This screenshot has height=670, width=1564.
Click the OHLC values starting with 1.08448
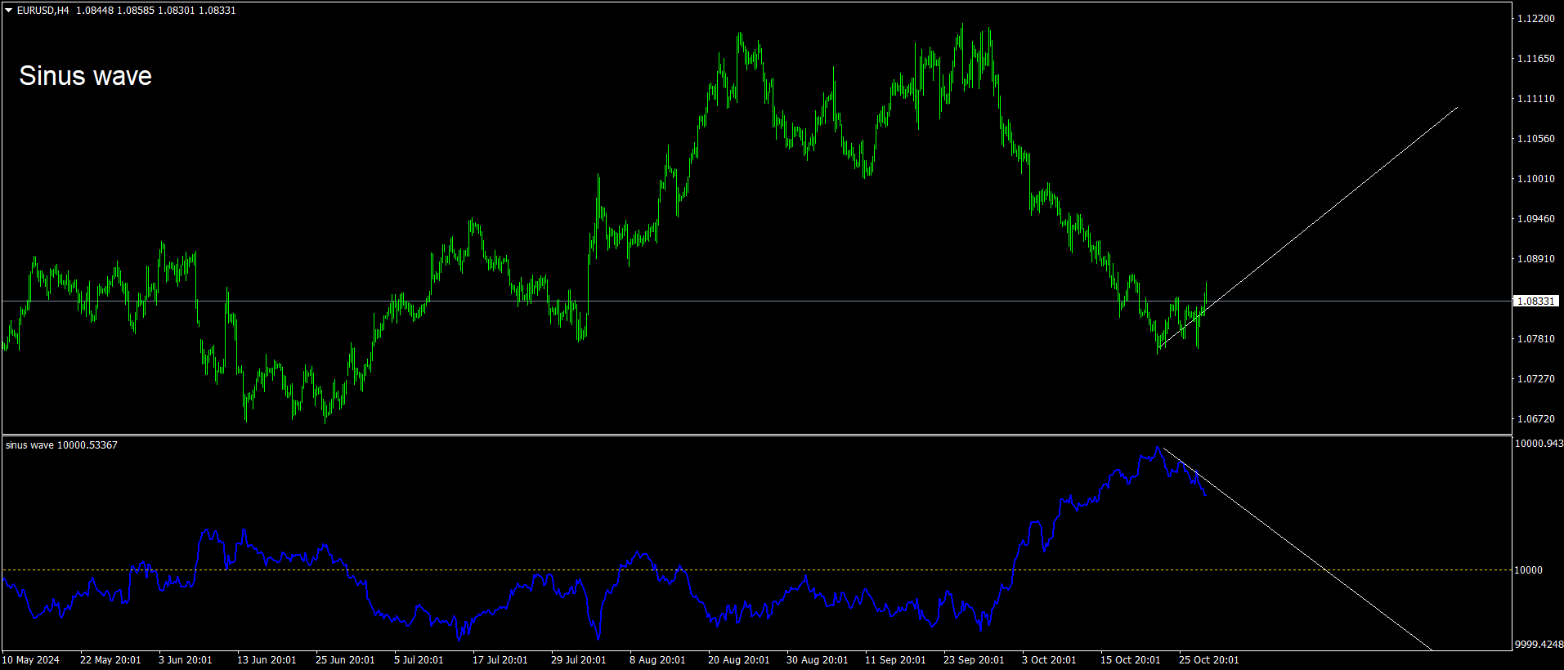156,11
